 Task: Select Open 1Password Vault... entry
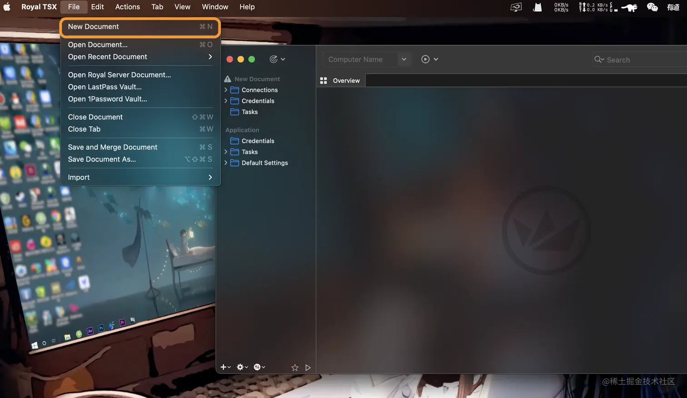[140, 99]
